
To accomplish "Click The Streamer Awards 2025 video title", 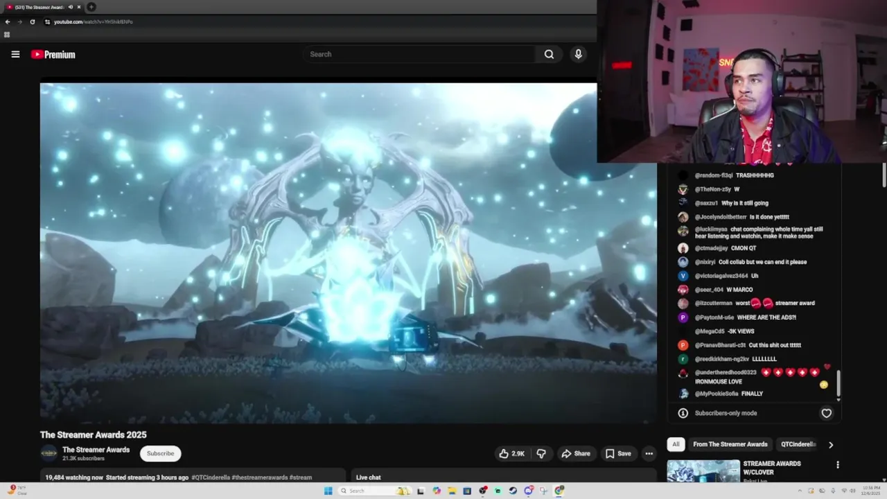I will point(93,435).
